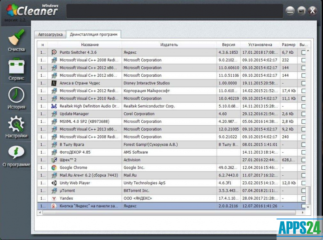Click the horizontal scrollbar right arrow

click(x=303, y=213)
